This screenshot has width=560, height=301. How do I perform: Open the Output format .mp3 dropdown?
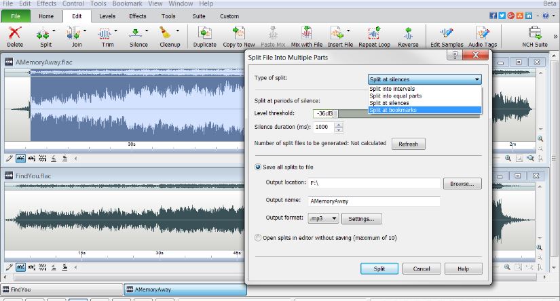pos(323,218)
